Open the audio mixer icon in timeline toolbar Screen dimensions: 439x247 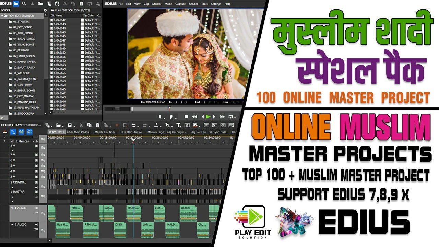[215, 125]
